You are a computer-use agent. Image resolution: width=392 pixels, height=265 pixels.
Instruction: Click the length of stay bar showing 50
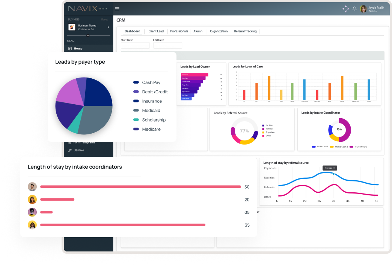click(140, 187)
